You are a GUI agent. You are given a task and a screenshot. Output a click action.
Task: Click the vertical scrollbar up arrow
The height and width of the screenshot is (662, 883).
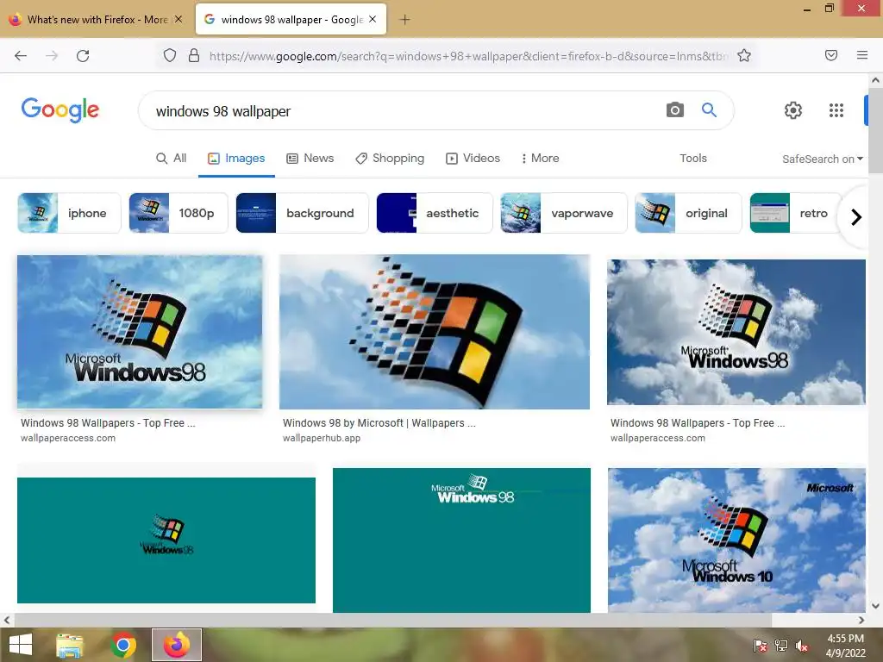click(x=875, y=80)
